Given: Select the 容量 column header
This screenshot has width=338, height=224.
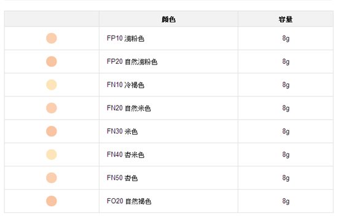Looking at the screenshot, I should (x=286, y=20).
